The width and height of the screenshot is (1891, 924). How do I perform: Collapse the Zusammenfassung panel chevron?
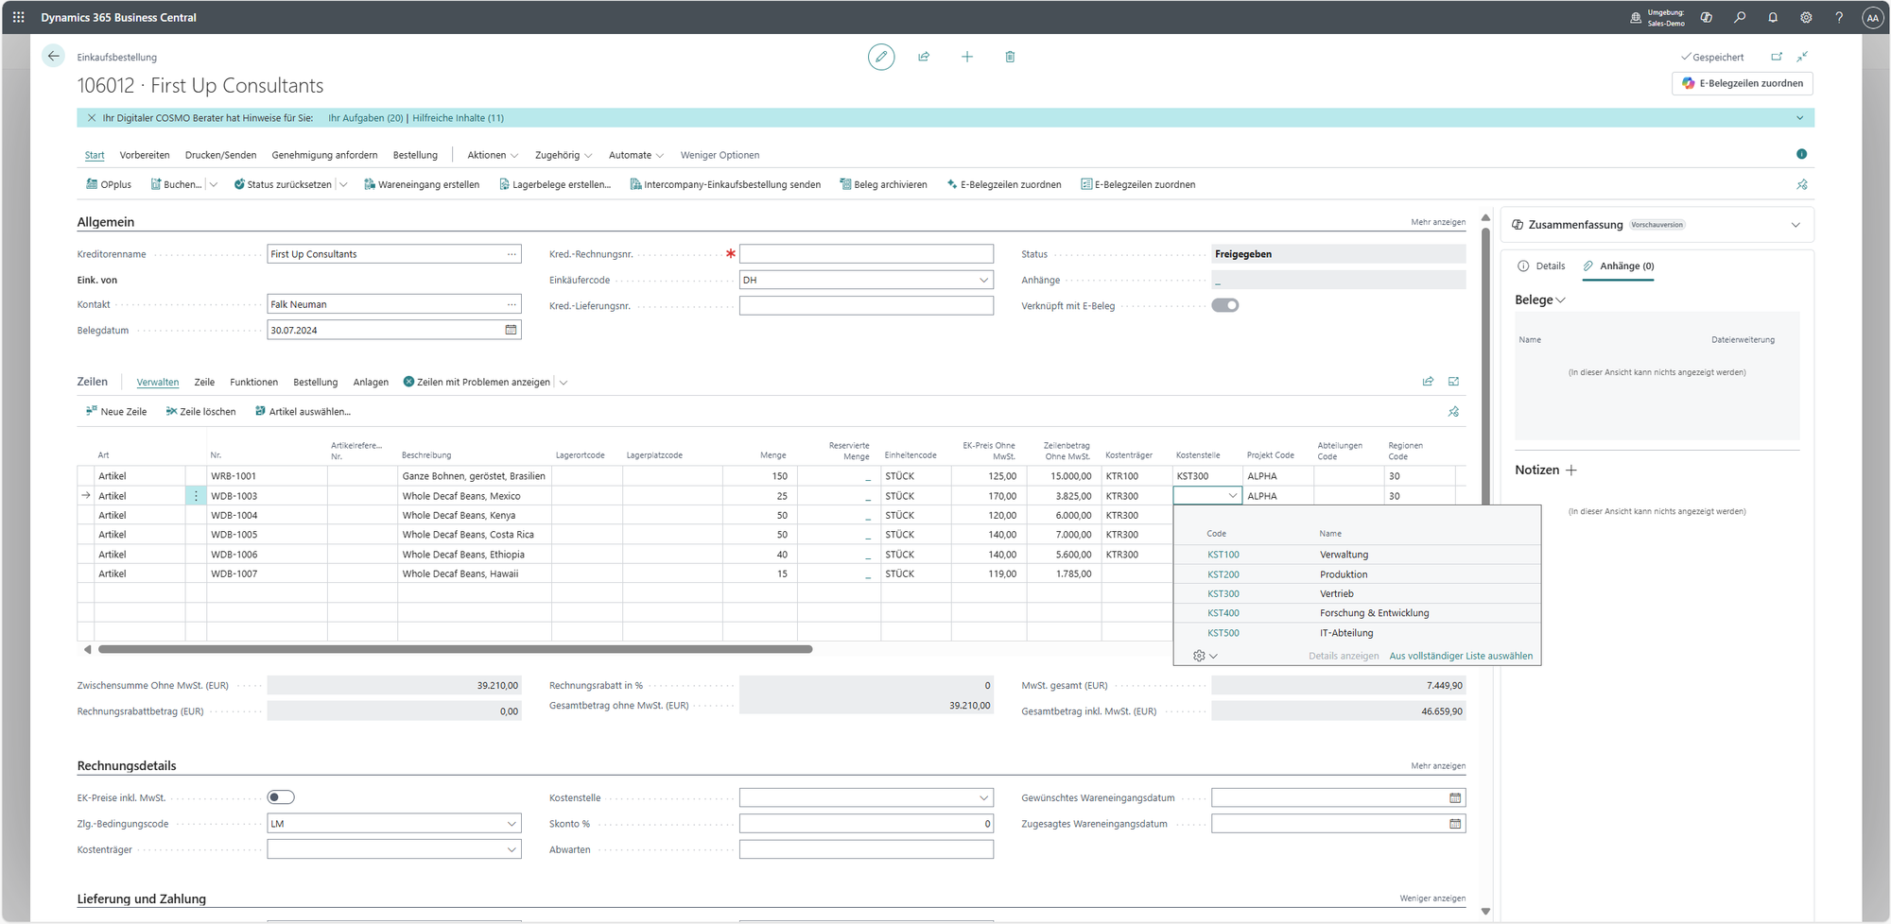(x=1795, y=225)
